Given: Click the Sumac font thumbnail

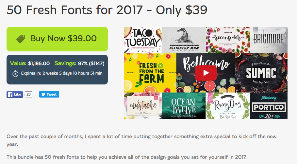Looking at the screenshot, I should point(261,73).
